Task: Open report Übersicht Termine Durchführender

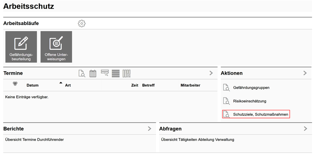Action: tap(35, 140)
